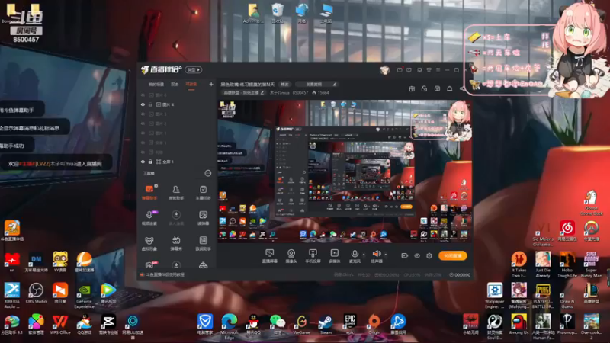This screenshot has width=610, height=343.
Task: Edit the game category tag
Action: tap(243, 93)
